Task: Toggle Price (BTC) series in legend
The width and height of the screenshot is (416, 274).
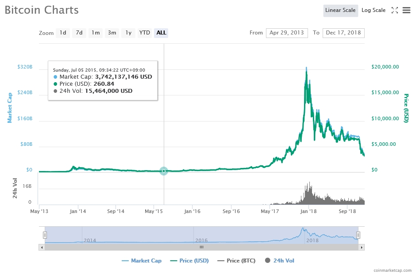Action: [236, 261]
